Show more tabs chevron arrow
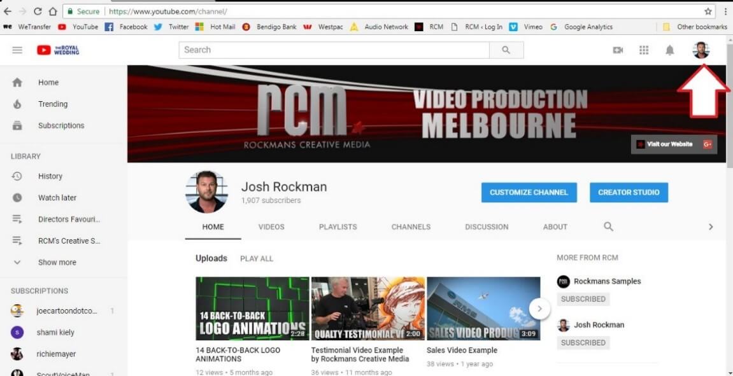 [x=711, y=227]
